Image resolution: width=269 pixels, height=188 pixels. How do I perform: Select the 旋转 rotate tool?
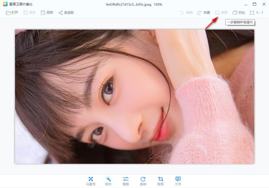coord(143,181)
